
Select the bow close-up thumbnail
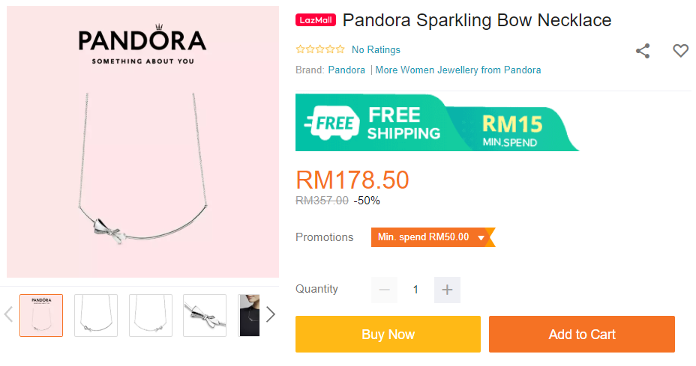pos(205,315)
